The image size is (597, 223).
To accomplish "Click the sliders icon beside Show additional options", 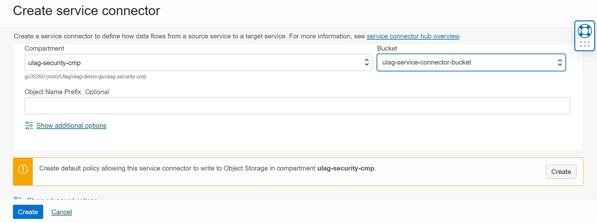I will pyautogui.click(x=29, y=125).
